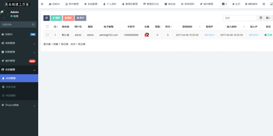Open the columns grid dropdown
Screen dimensions: 273x136
(268, 18)
